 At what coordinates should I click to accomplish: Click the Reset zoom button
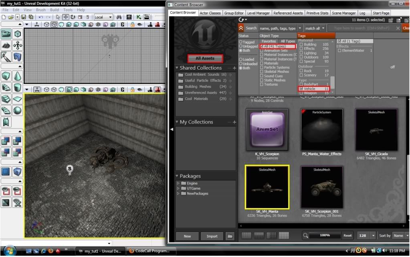[347, 235]
